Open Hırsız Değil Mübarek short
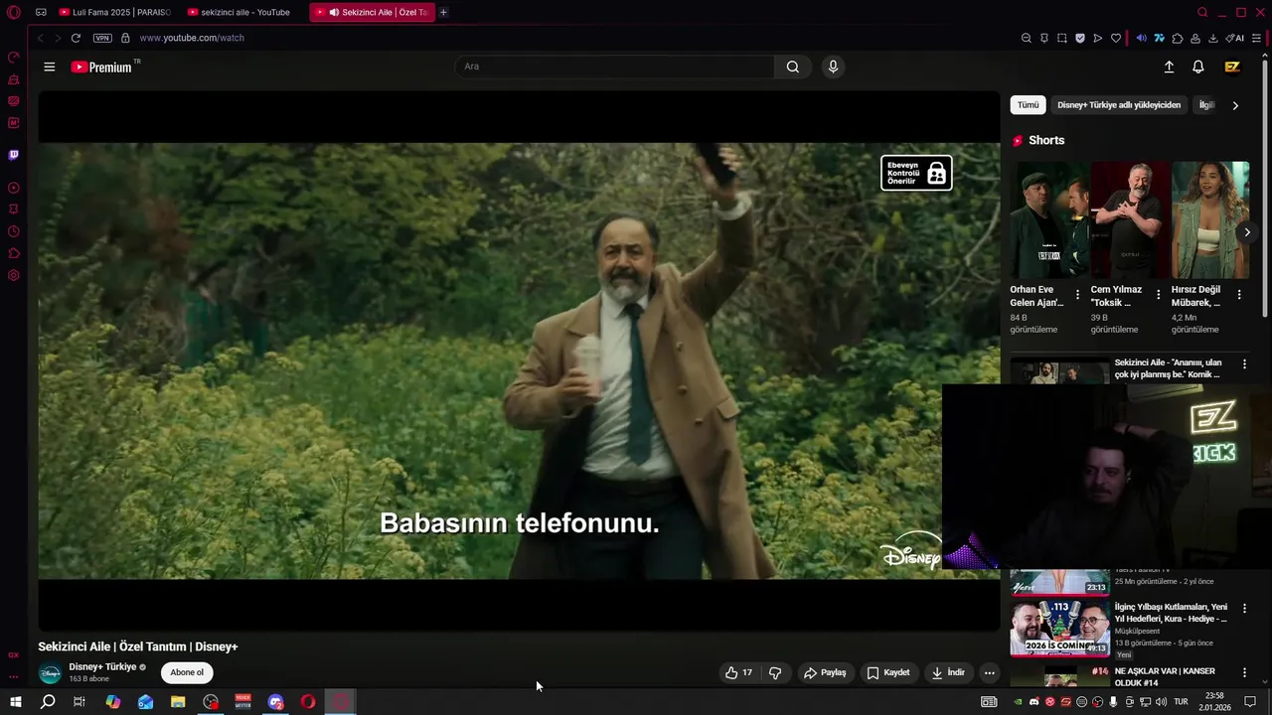1272x715 pixels. (x=1210, y=220)
